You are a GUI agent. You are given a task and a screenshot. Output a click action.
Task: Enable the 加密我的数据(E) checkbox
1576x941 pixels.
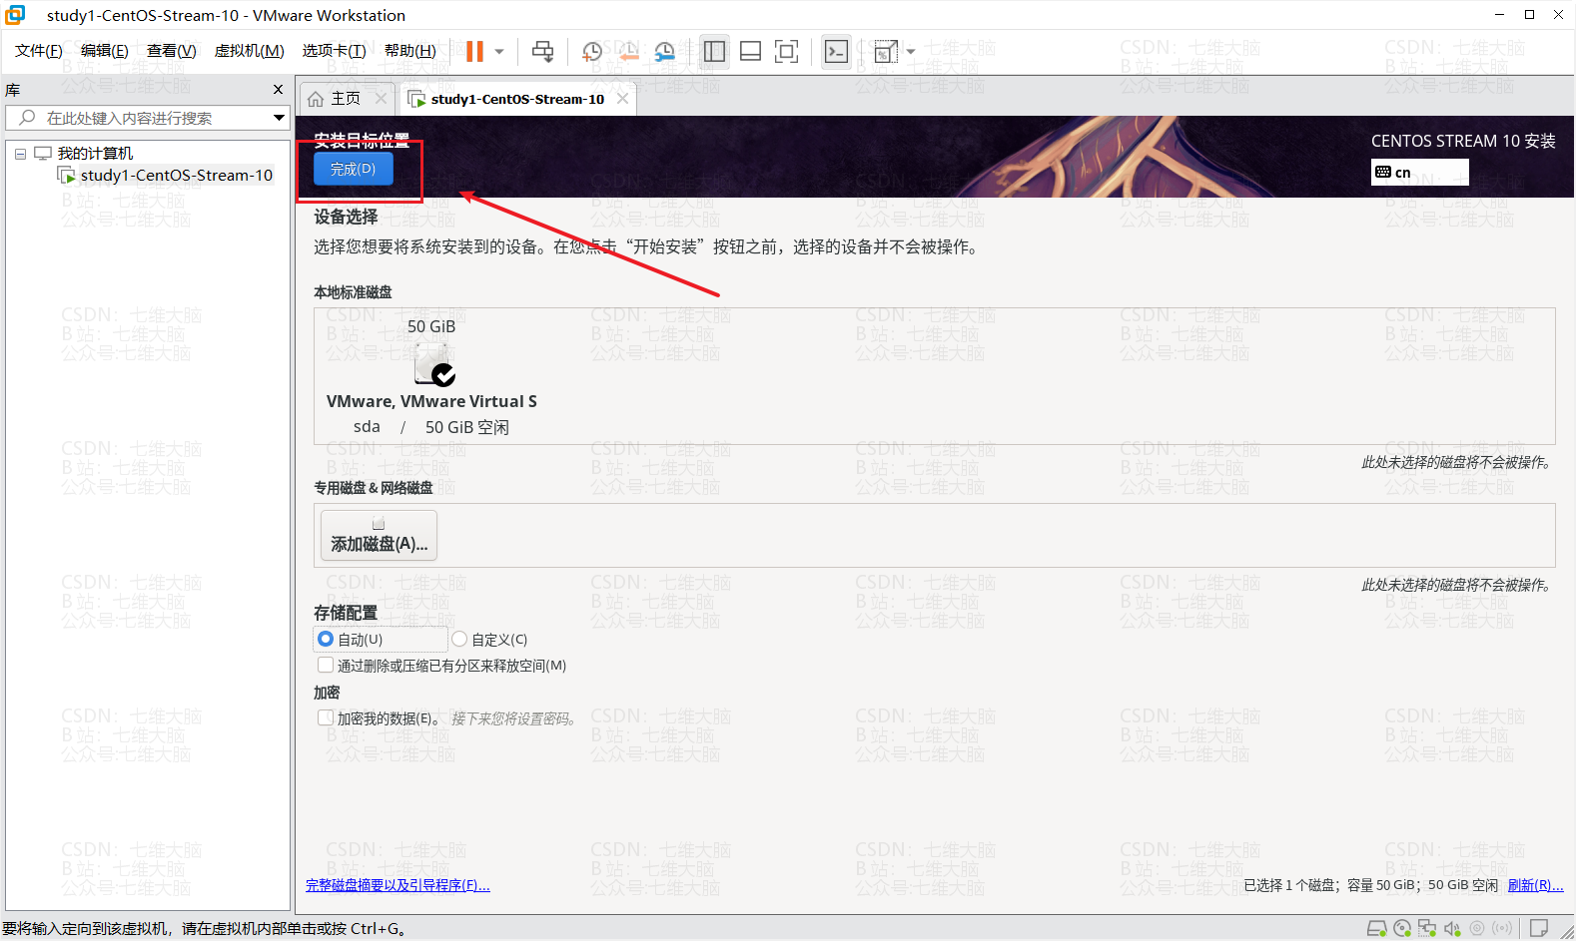coord(326,717)
